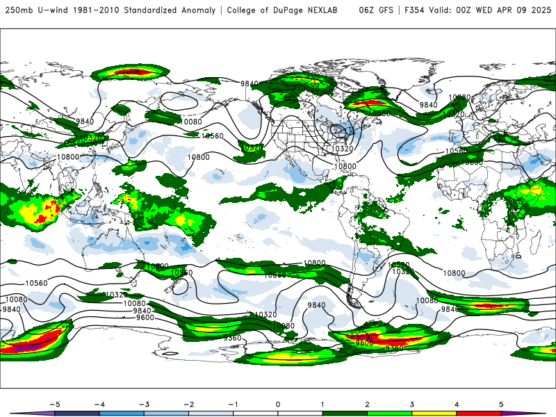Screen dimensions: 556x417
Task: Click the red 4 to 5 colorbar segment
Action: pos(479,414)
